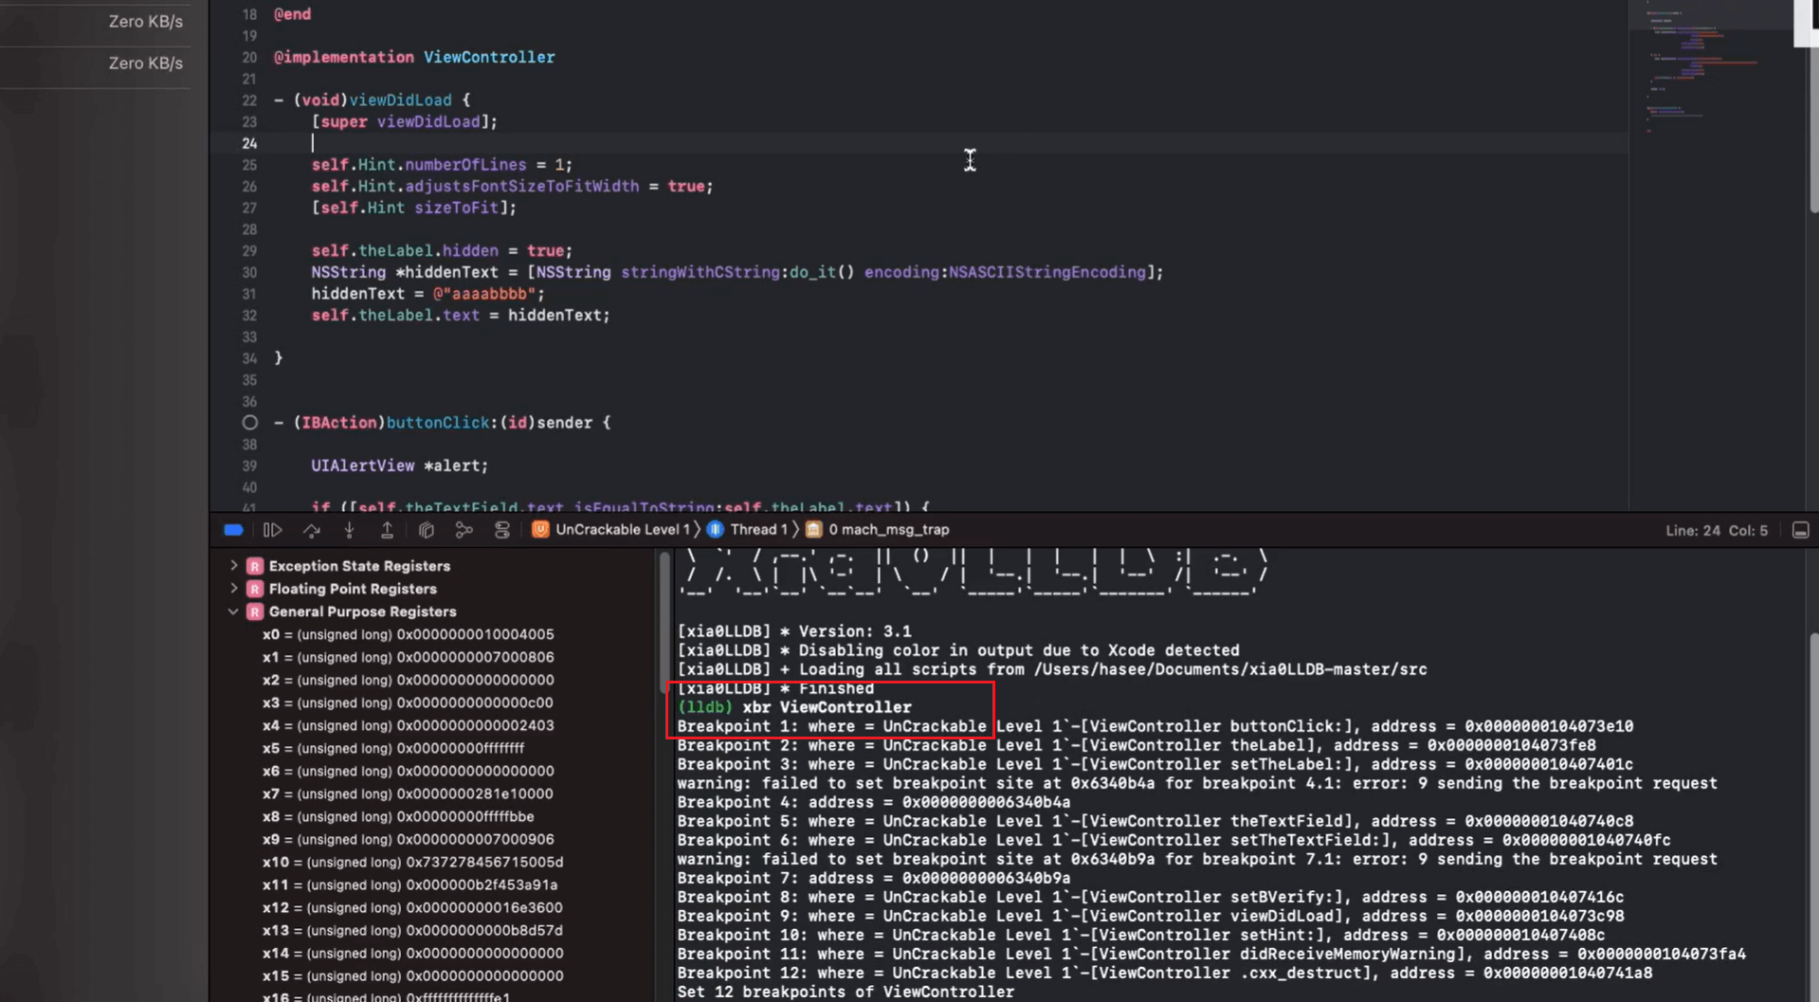Select register x13 row

pyautogui.click(x=412, y=930)
